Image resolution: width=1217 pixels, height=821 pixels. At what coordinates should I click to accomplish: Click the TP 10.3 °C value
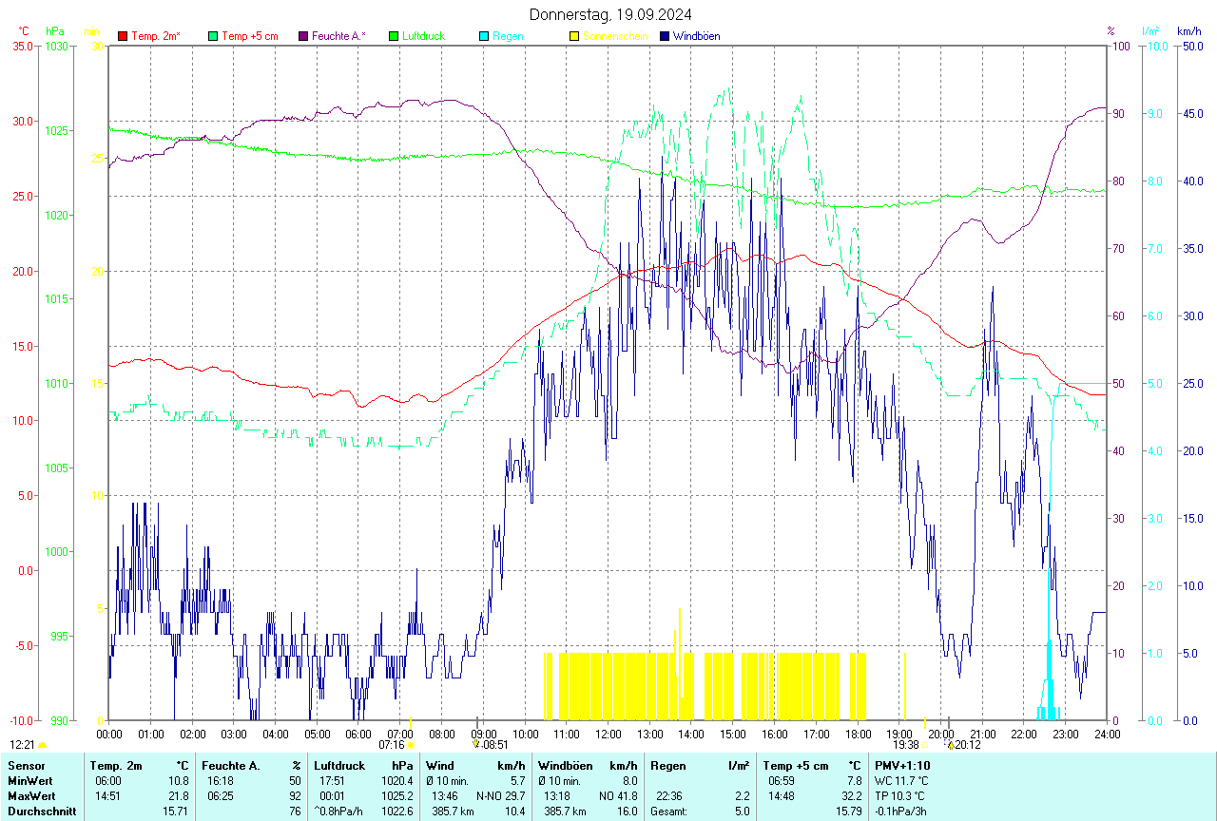[900, 795]
